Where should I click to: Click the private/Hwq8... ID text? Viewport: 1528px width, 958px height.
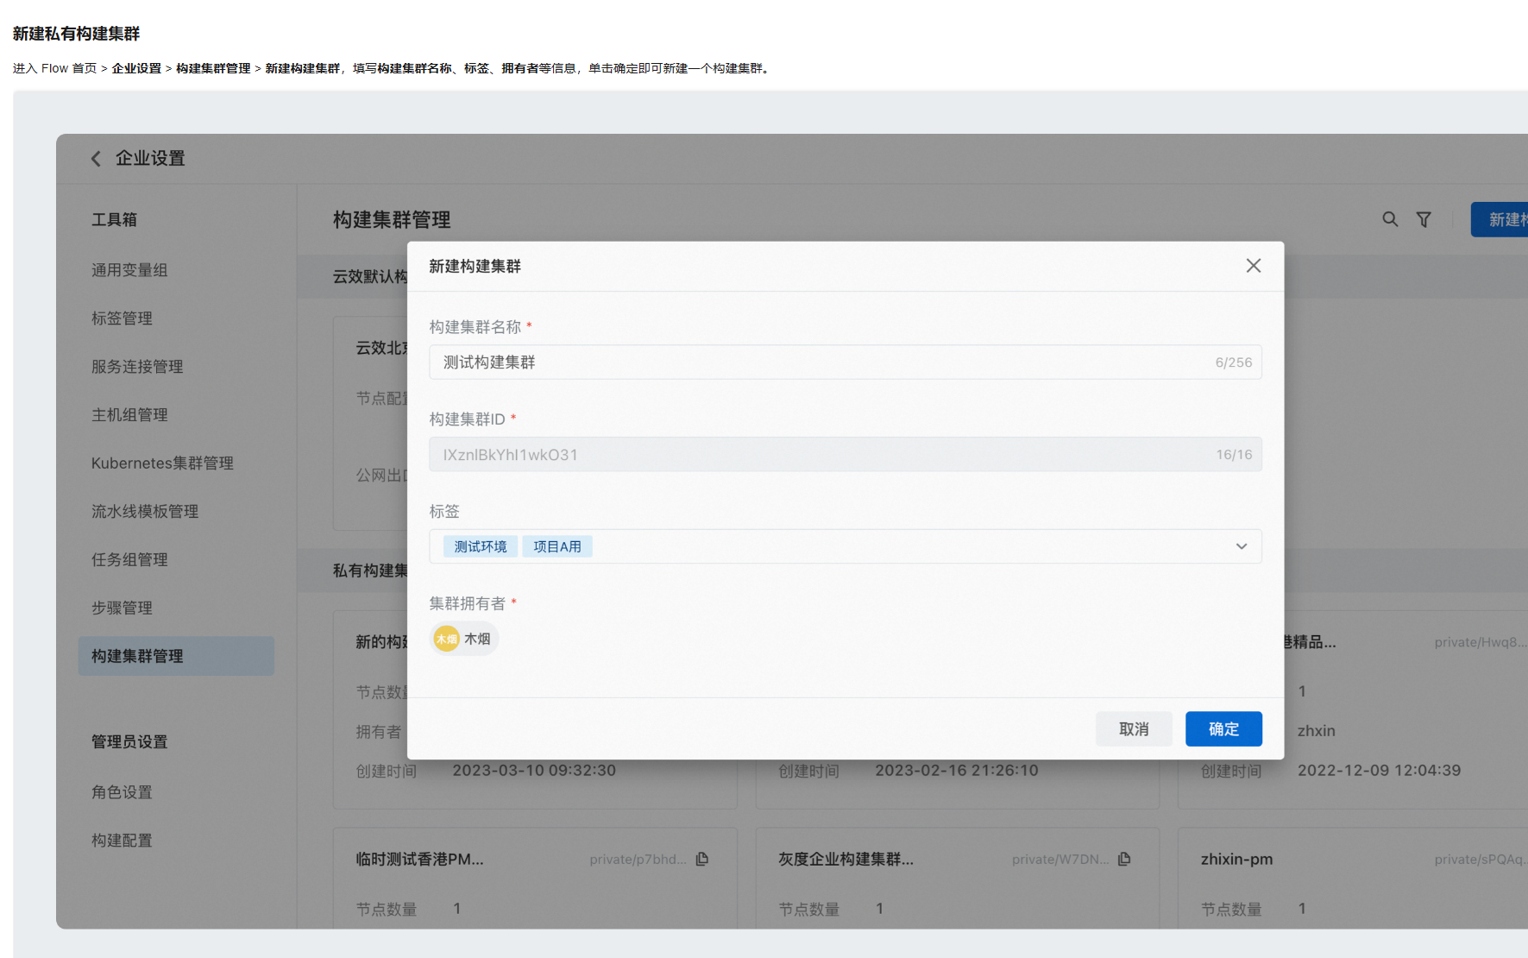pos(1481,642)
